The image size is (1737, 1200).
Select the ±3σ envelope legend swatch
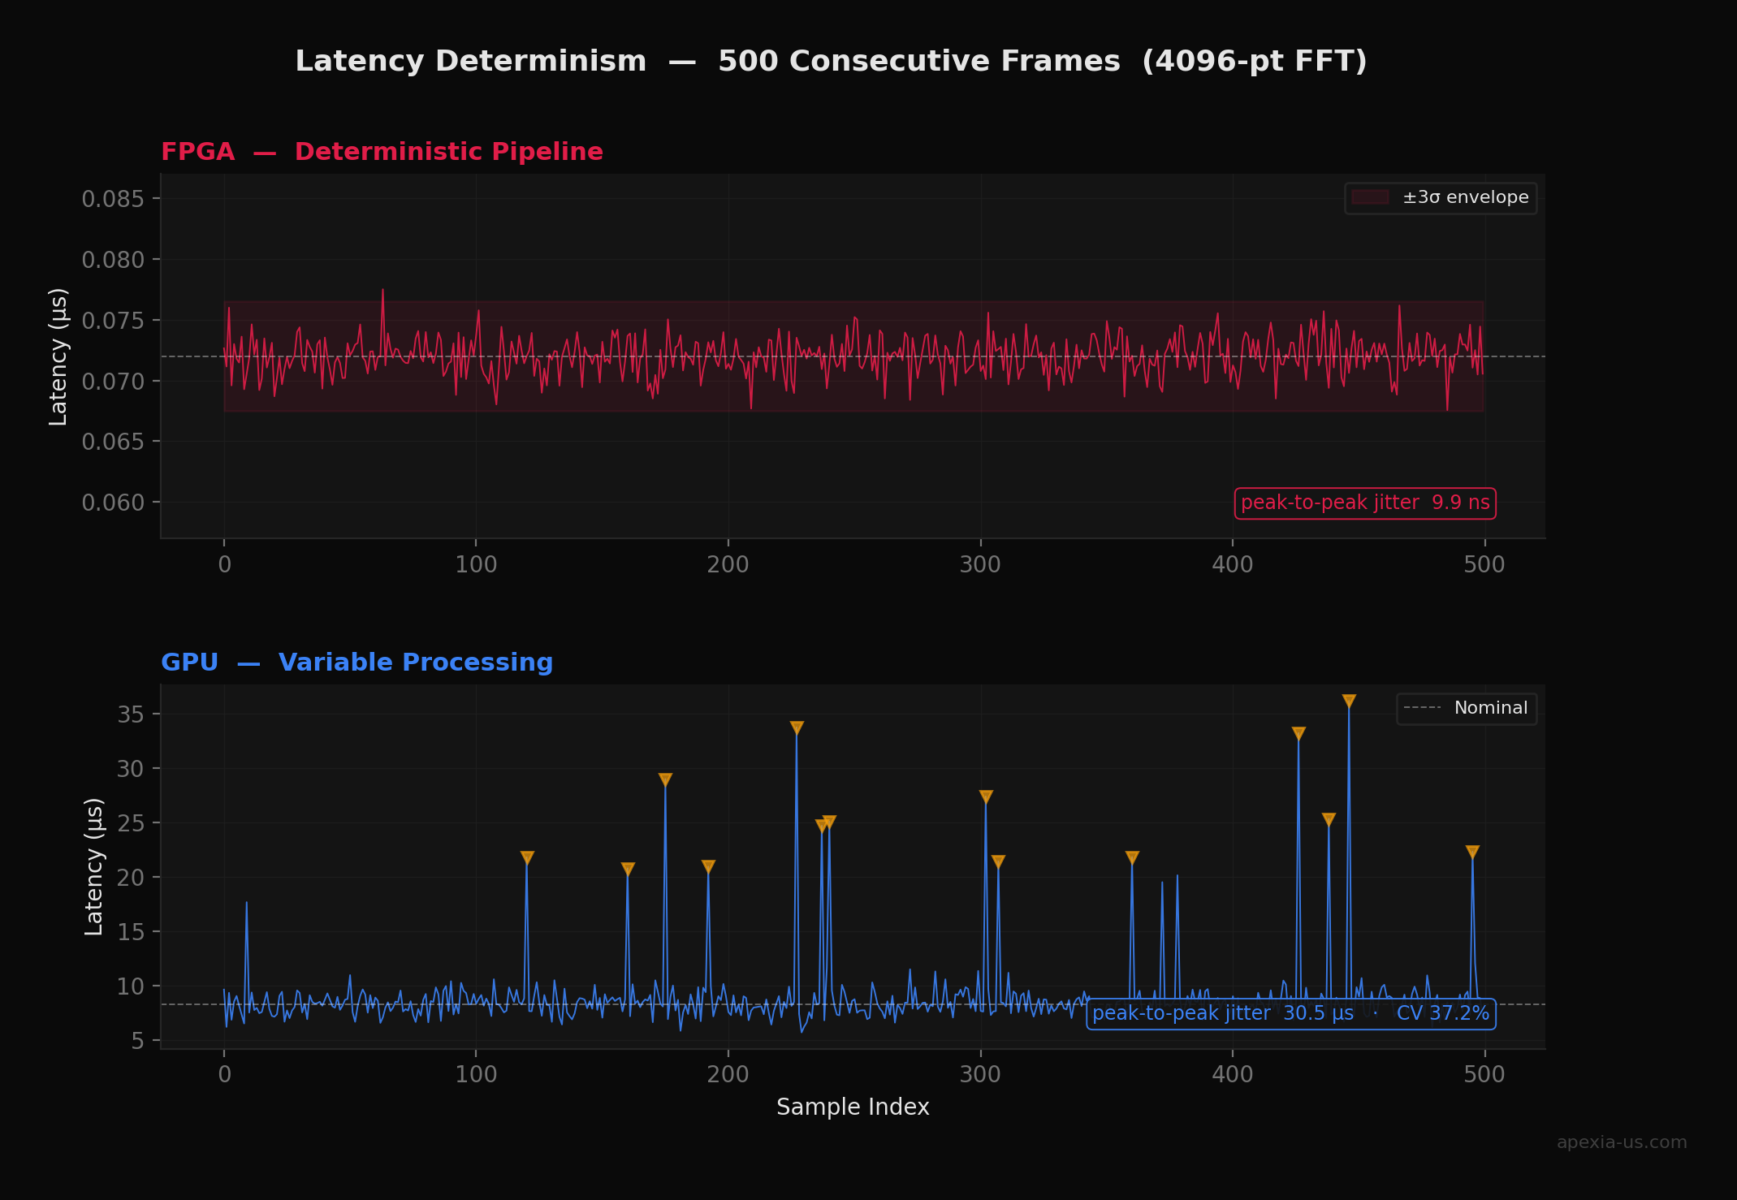coord(1372,197)
